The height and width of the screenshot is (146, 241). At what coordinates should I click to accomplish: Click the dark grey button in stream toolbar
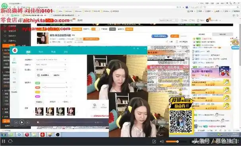[112, 29]
